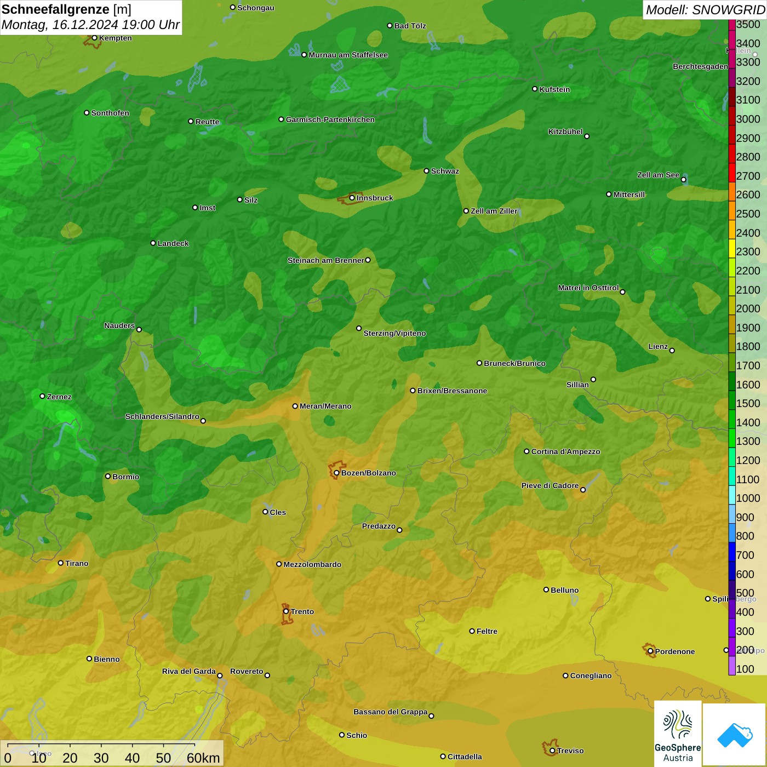The height and width of the screenshot is (767, 767).
Task: Click the Kempten city marker
Action: tap(94, 38)
